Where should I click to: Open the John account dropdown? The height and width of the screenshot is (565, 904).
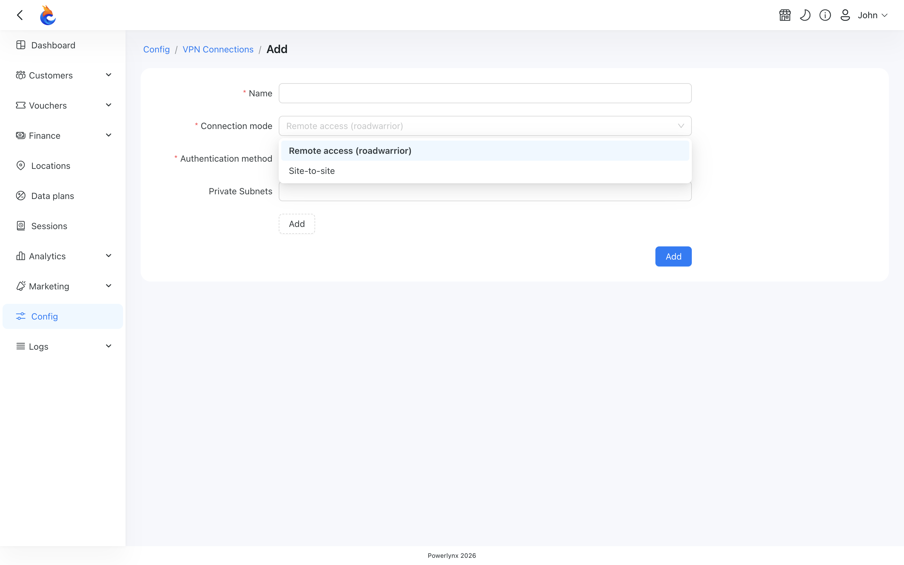pyautogui.click(x=873, y=15)
